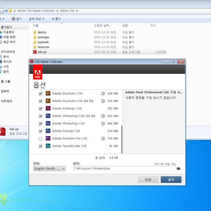Viewport: 211px width, 211px height.
Task: Open the 공유 대상 dropdown in Explorer toolbar
Action: coord(36,19)
